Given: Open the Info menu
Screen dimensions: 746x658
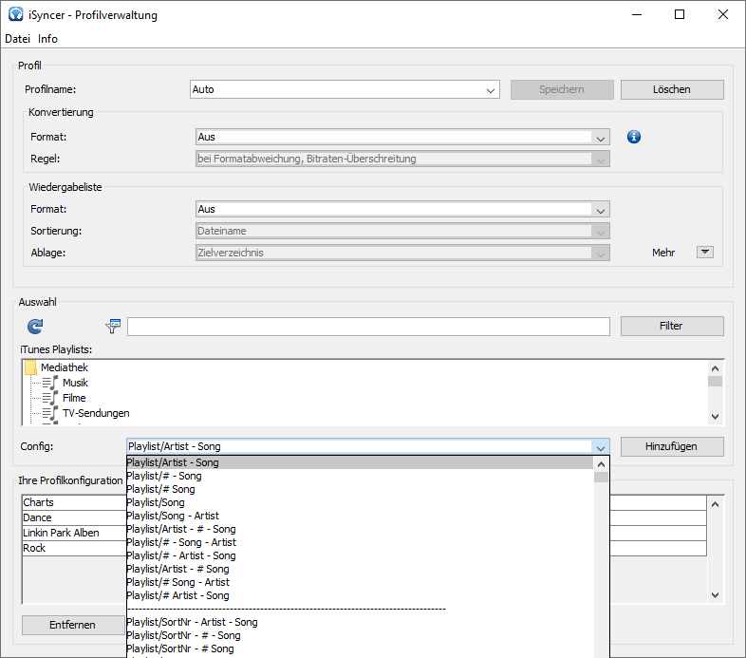Looking at the screenshot, I should (x=47, y=39).
